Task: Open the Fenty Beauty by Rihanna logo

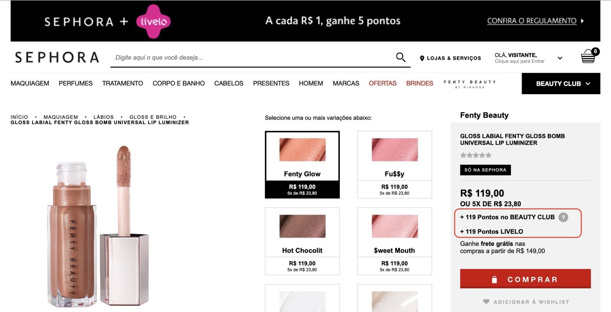Action: pos(470,84)
